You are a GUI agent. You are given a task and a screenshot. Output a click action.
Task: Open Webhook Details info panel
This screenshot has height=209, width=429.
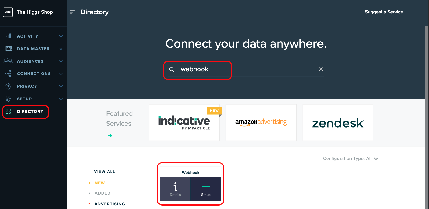click(175, 189)
